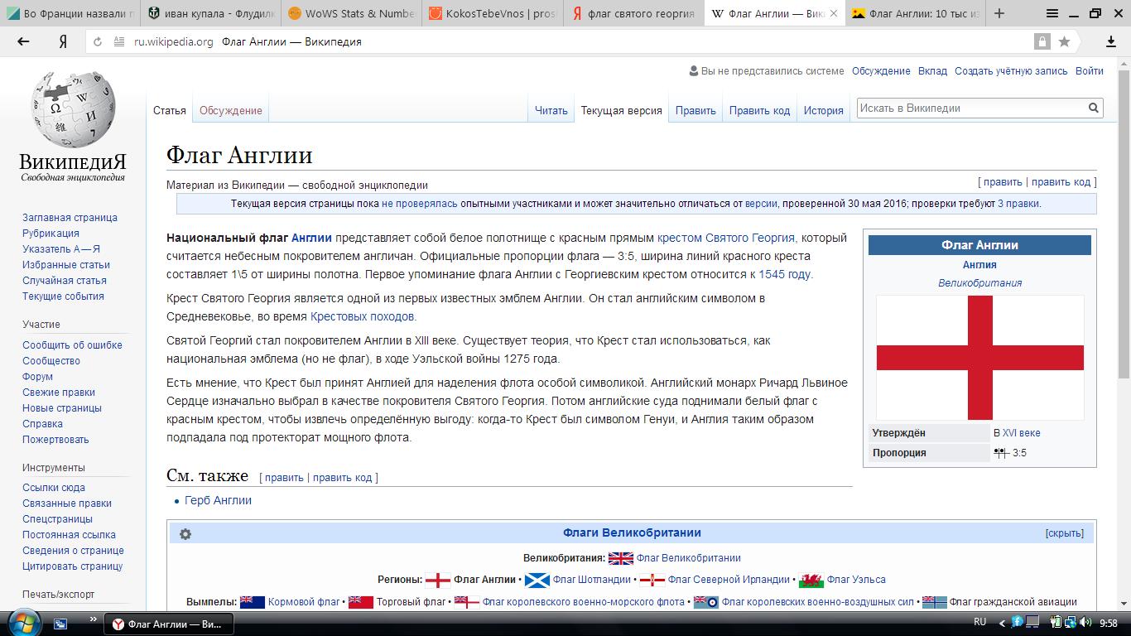Switch to the Во Франции назвали tab
The image size is (1131, 636).
(x=70, y=13)
